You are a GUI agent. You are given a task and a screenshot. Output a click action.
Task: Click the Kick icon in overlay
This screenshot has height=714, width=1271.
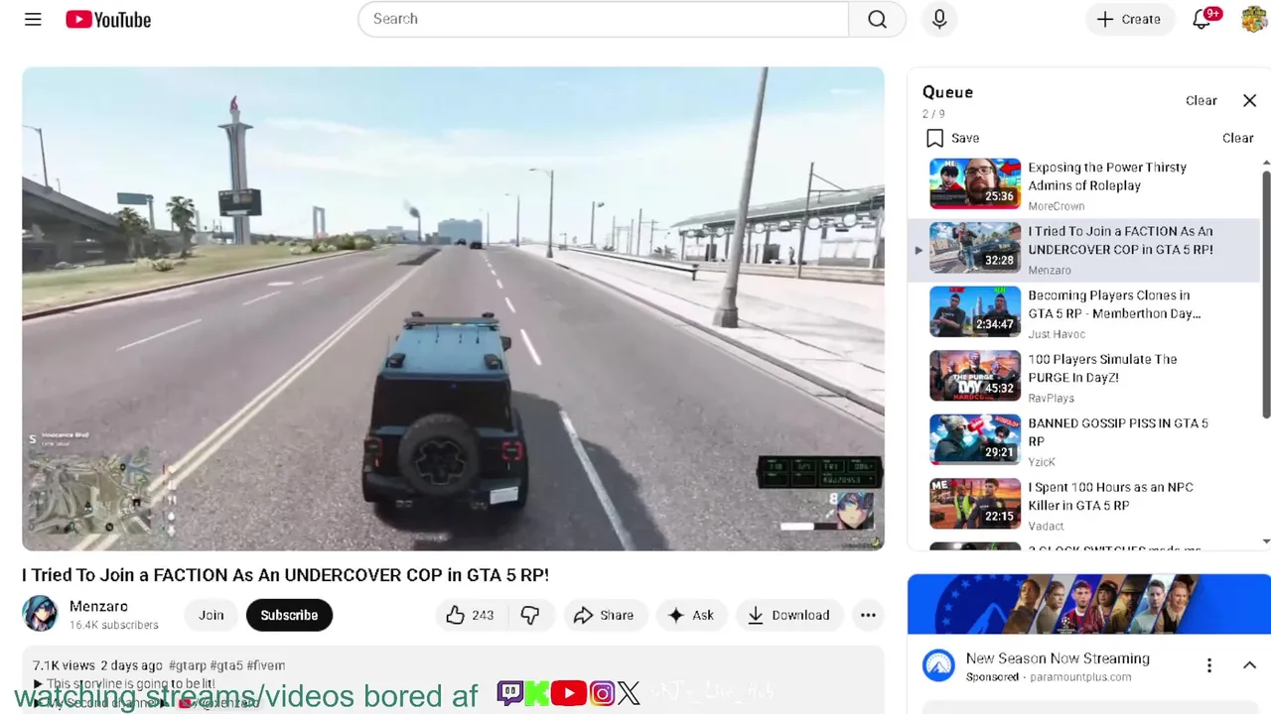click(x=536, y=693)
